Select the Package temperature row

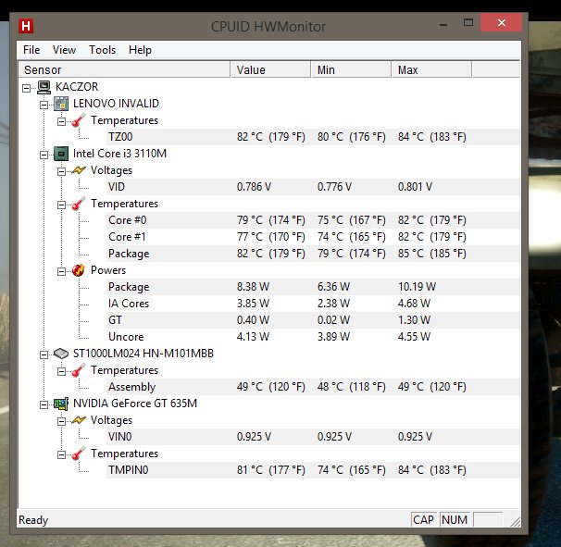tap(313, 254)
